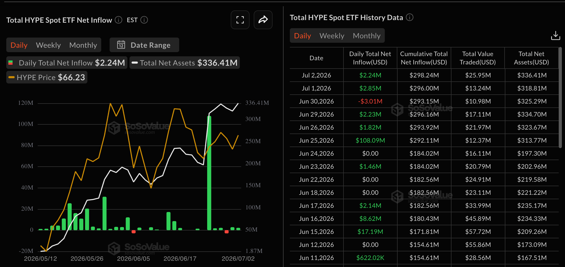Select the Jun 29,2026 row date
The height and width of the screenshot is (267, 565).
pos(316,114)
